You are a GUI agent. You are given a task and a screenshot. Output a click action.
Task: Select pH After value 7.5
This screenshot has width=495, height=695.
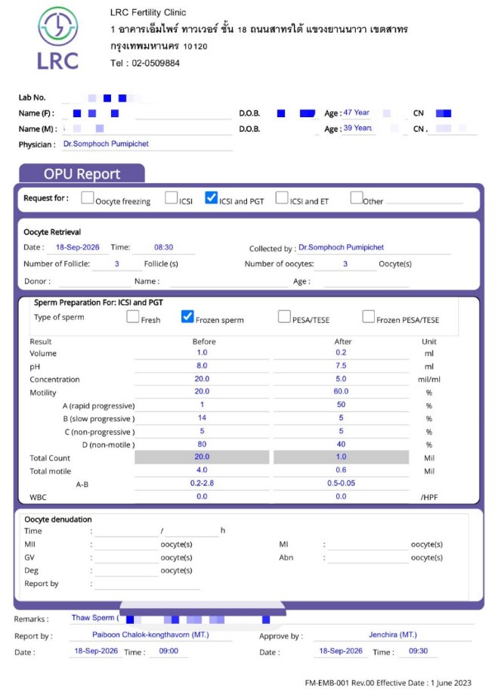(x=341, y=366)
